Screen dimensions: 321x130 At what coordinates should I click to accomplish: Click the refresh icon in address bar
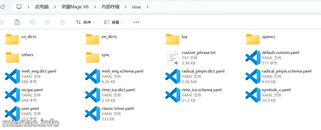point(2,7)
